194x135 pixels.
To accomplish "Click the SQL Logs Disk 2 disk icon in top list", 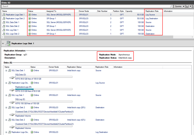I will click(4, 34).
